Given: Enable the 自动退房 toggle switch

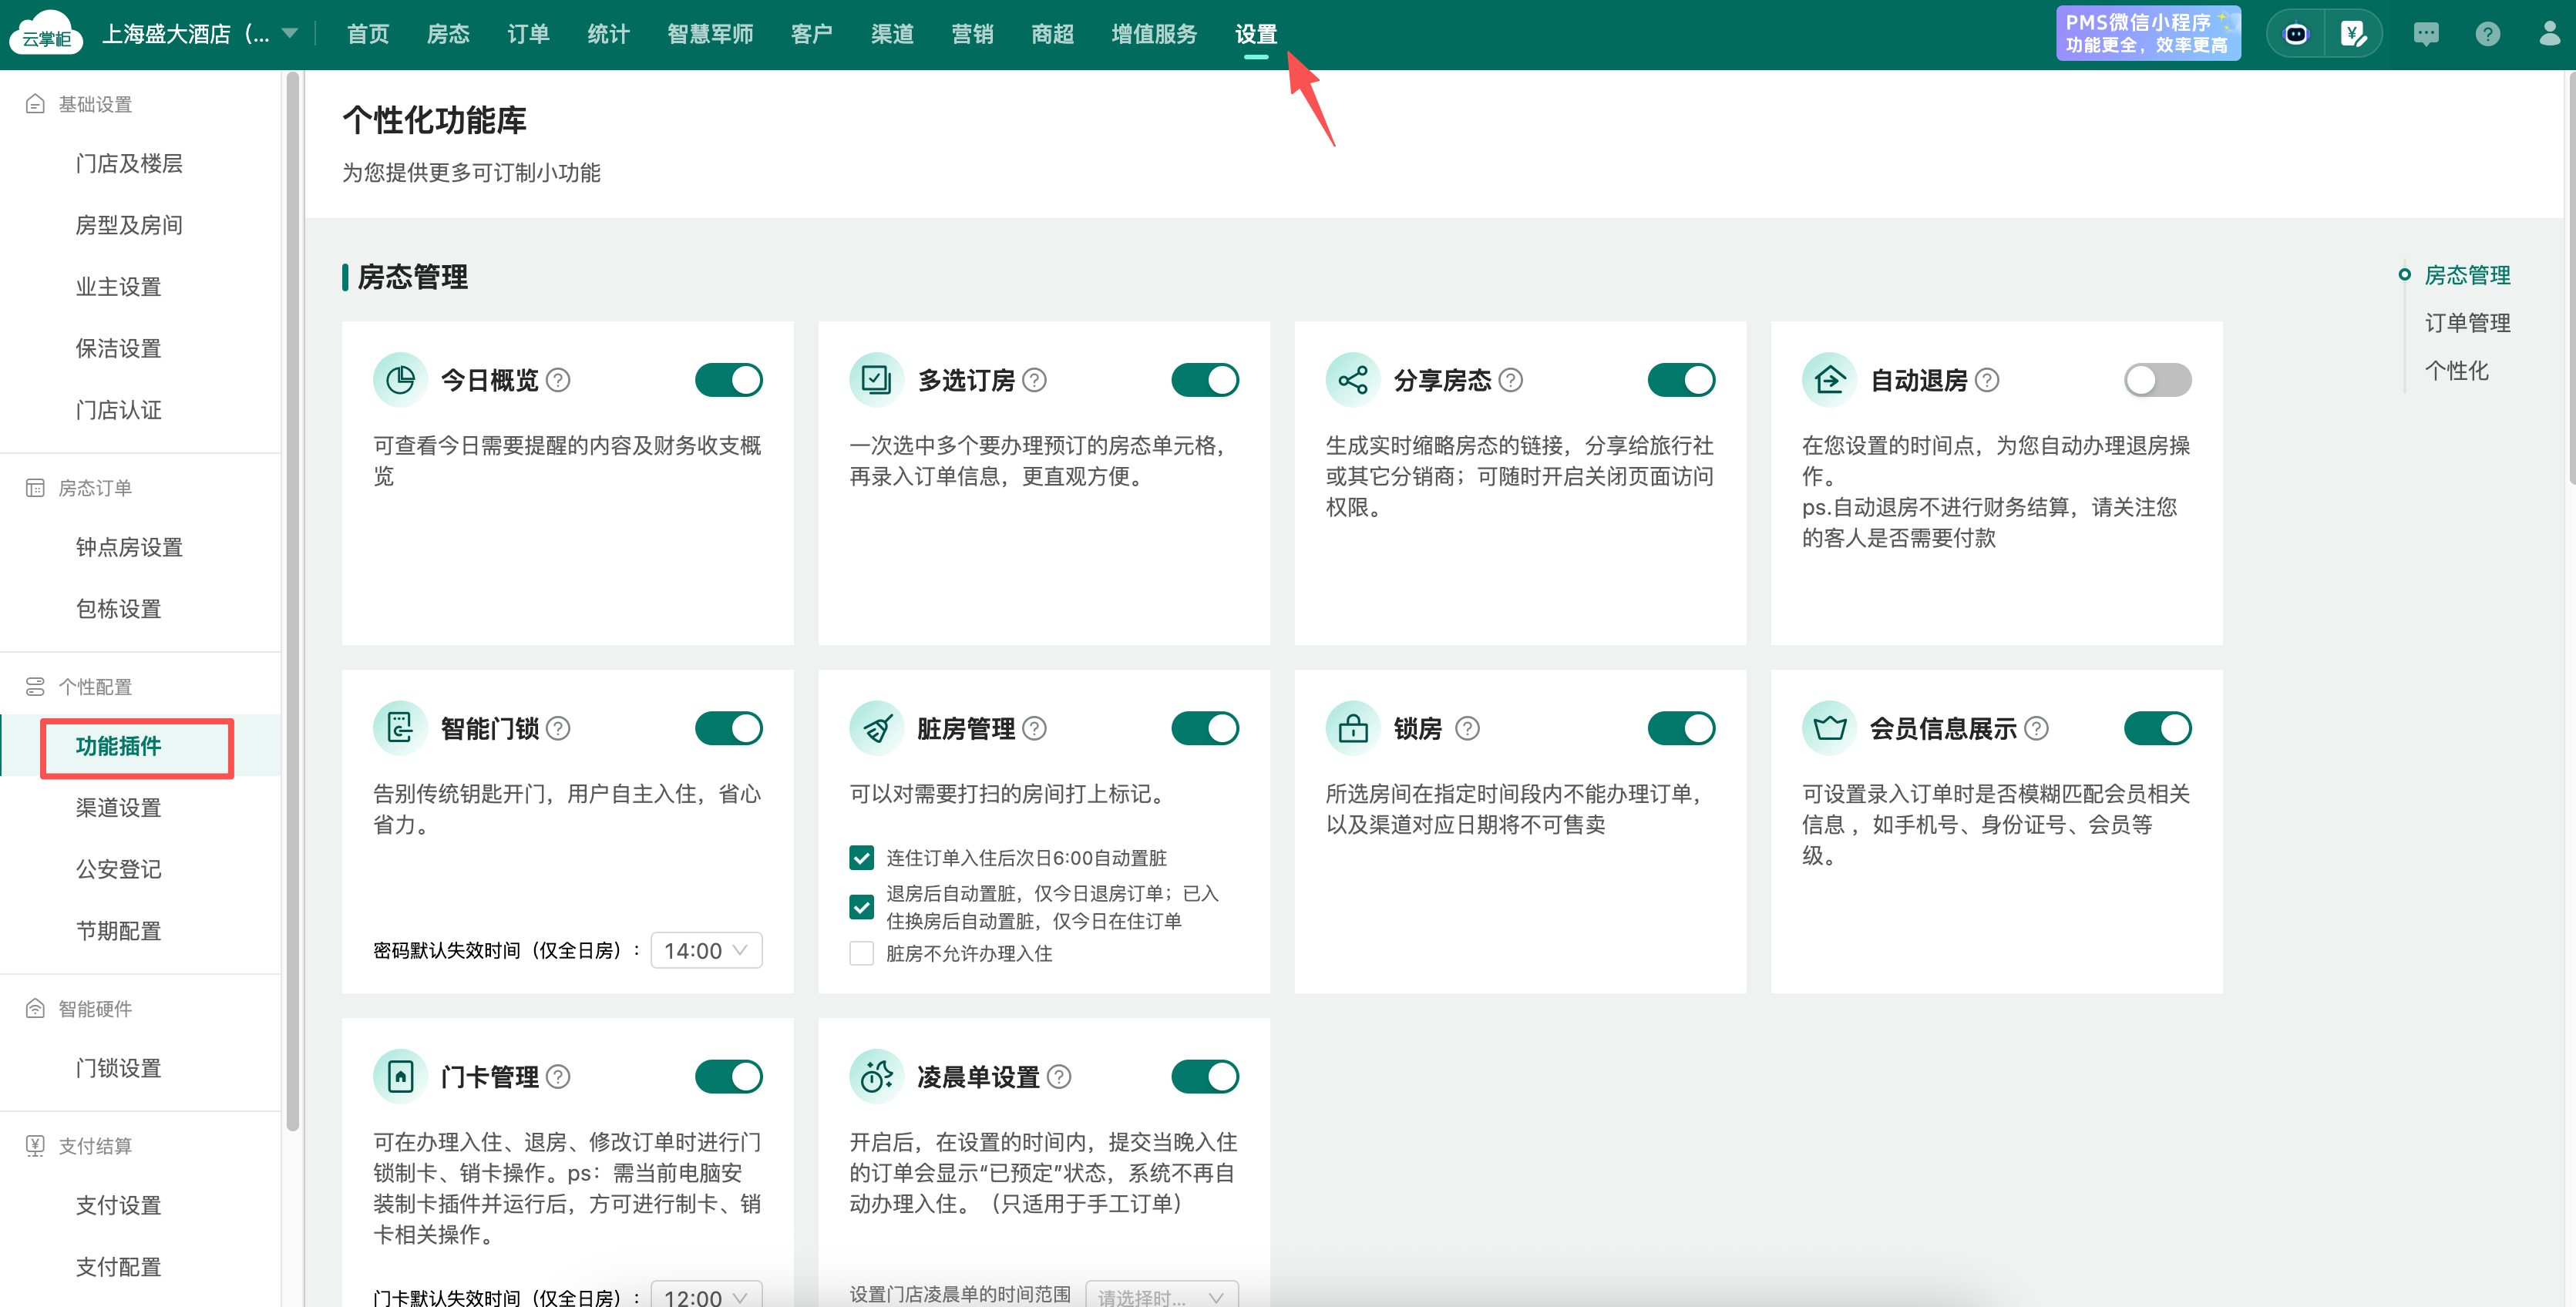Looking at the screenshot, I should coord(2157,380).
